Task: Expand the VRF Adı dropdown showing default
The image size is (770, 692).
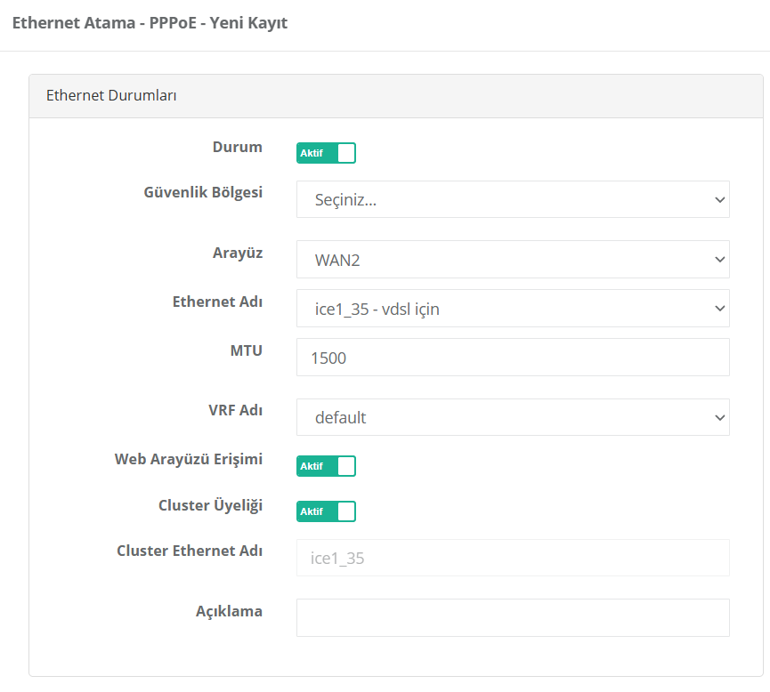Action: (x=513, y=417)
